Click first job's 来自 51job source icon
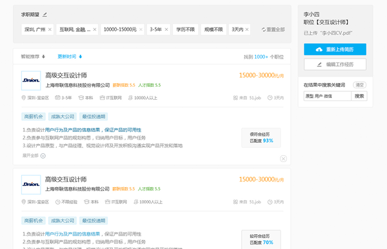Viewport: 387px width, 249px height. click(235, 98)
